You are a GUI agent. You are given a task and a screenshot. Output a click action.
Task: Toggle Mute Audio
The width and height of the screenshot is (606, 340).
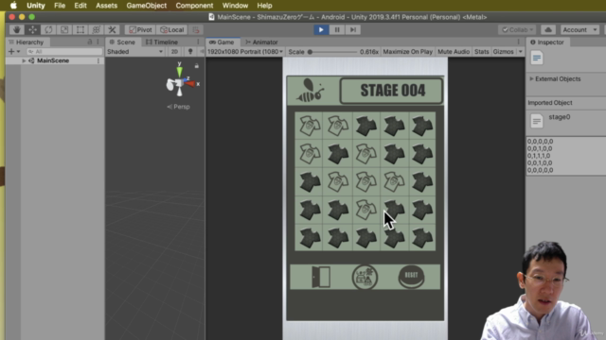click(x=454, y=51)
